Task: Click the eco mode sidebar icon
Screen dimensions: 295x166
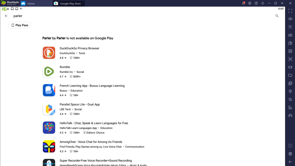Action: [290, 115]
